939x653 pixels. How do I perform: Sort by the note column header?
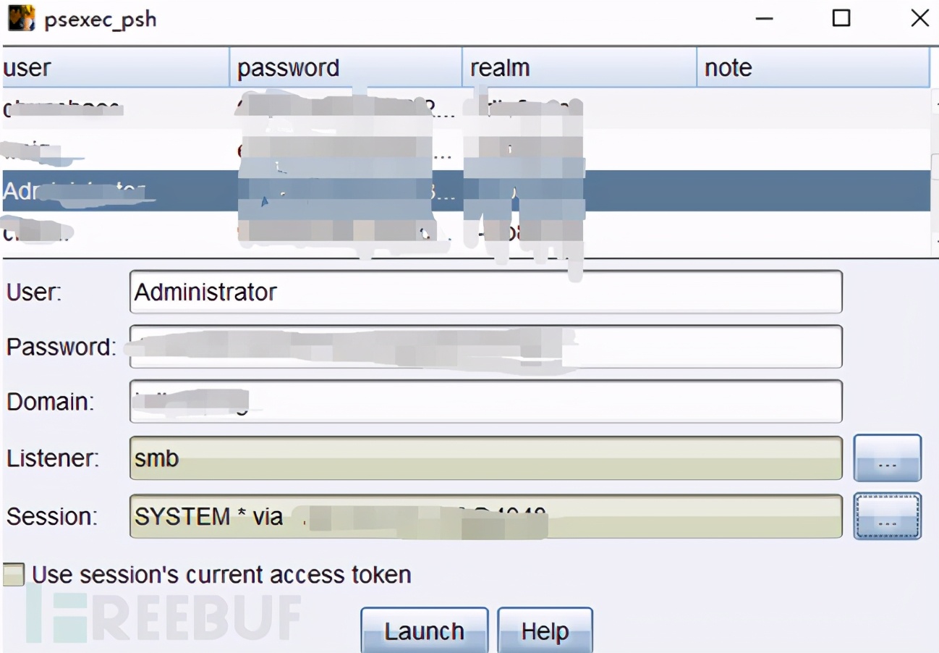813,68
